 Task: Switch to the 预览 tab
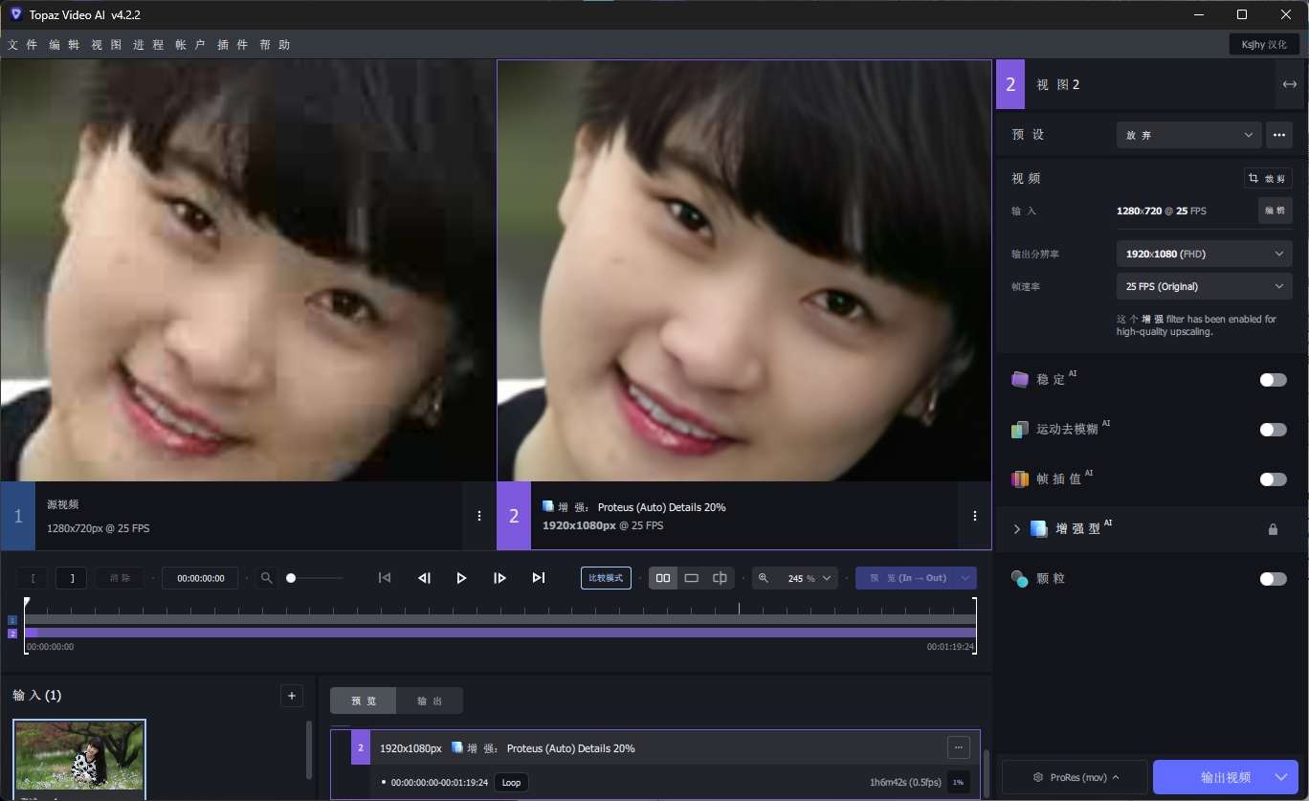point(364,701)
